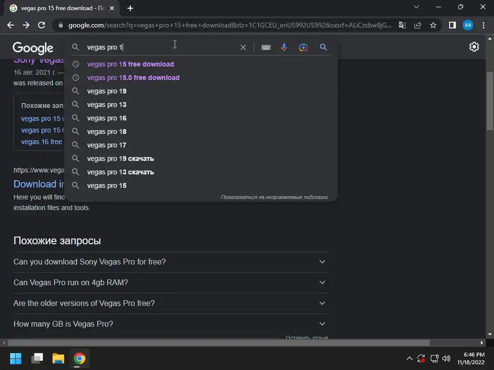494x370 pixels.
Task: Expand Can Vegas Pro run on 4gb RAM
Action: coord(170,282)
